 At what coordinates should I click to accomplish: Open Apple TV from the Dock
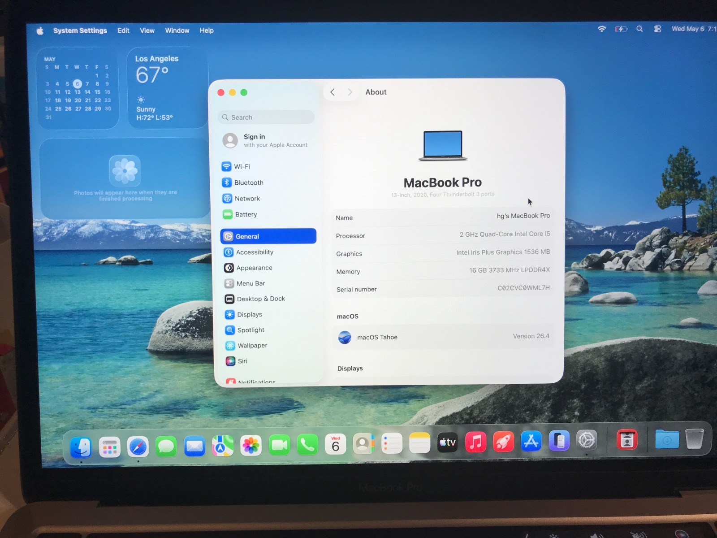[x=448, y=443]
